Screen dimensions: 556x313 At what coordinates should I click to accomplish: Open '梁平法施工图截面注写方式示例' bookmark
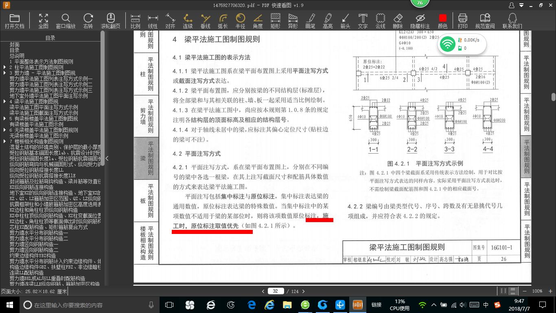(44, 113)
